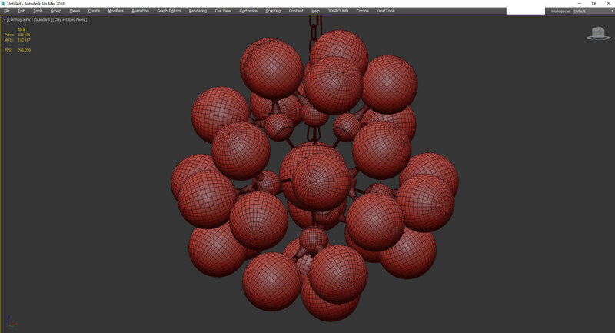Open the Animation menu
This screenshot has width=615, height=333.
[140, 12]
